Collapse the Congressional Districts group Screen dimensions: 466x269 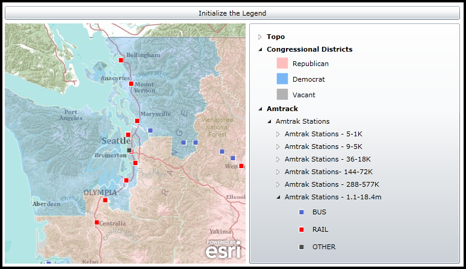[x=260, y=49]
